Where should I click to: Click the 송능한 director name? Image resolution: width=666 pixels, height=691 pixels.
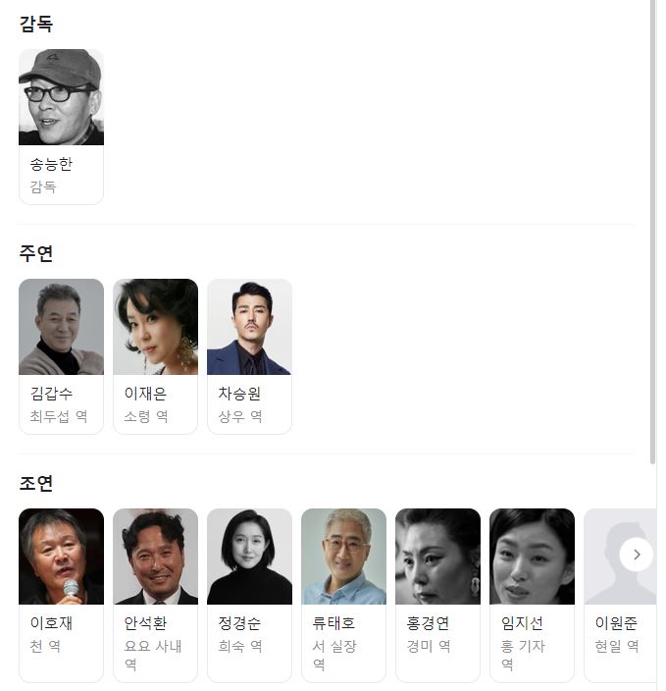coord(51,164)
